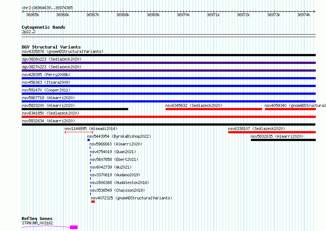Click the black nsv5833200 variant bar

click(75, 109)
